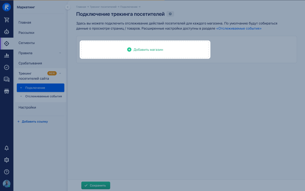Collapse the Marketing sidebar panel
The width and height of the screenshot is (305, 191).
68,7
